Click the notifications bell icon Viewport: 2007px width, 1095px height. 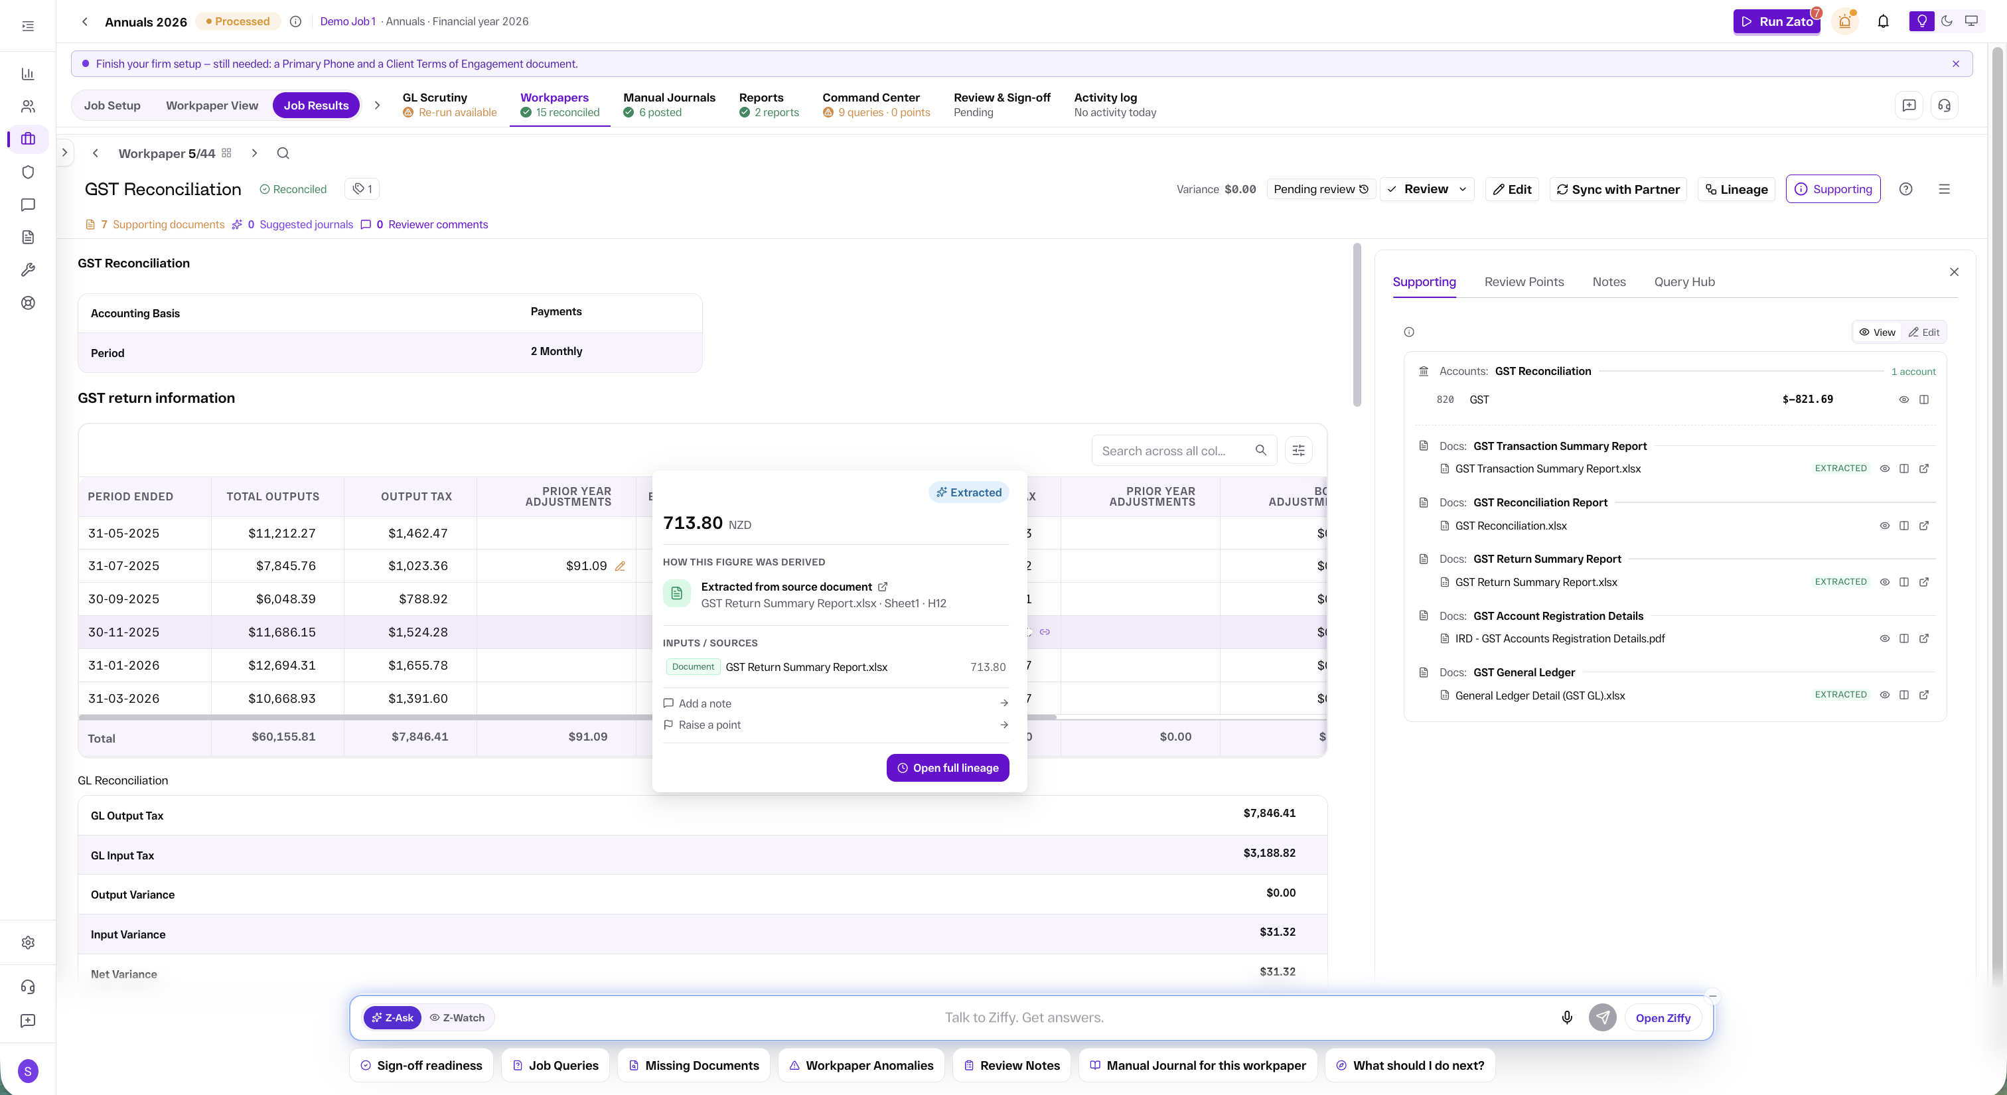1883,21
